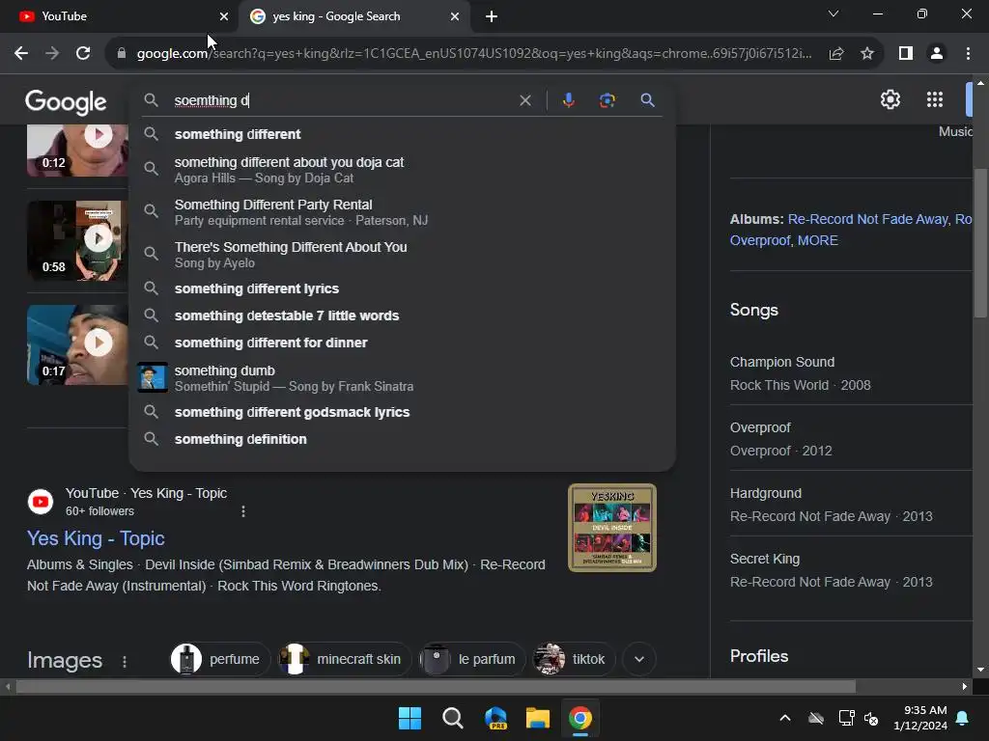
Task: Click the MORE albums link
Action: pyautogui.click(x=817, y=240)
